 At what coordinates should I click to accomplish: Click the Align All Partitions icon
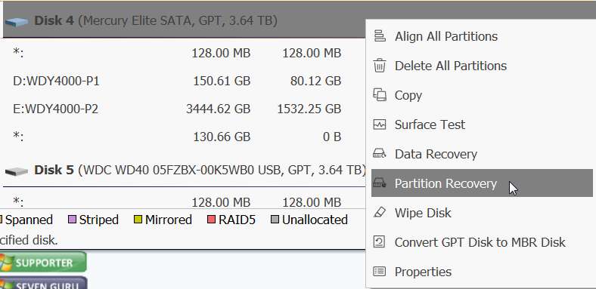point(380,36)
